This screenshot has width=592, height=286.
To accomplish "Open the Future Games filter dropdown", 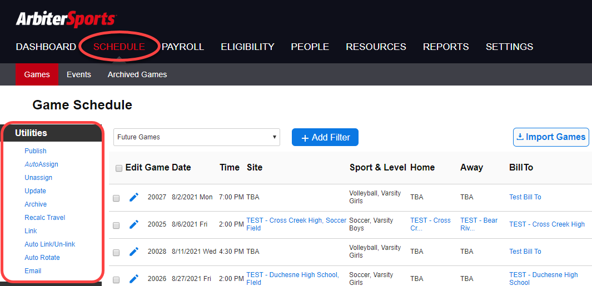I will tap(197, 137).
